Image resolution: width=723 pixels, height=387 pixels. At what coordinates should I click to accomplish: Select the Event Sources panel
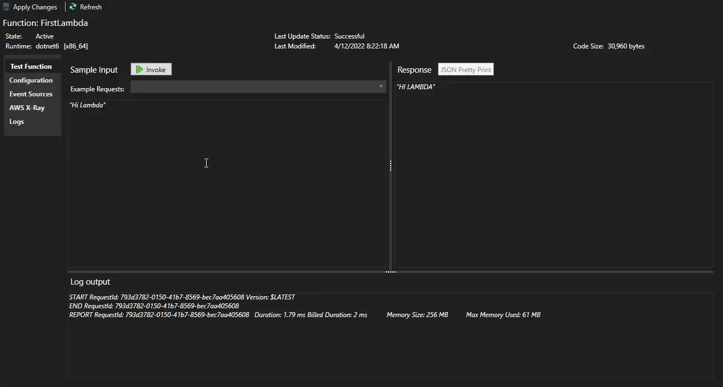click(31, 94)
